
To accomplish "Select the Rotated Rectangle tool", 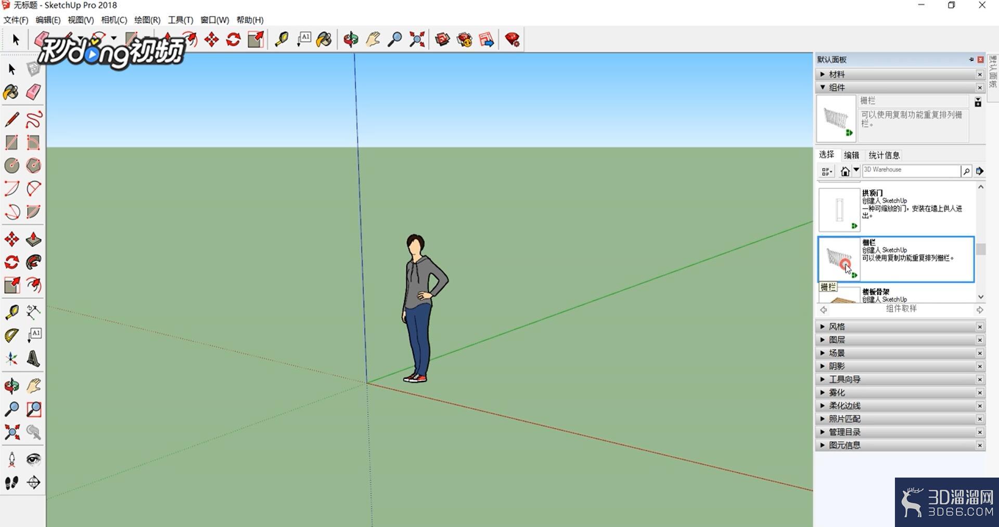I will click(33, 143).
